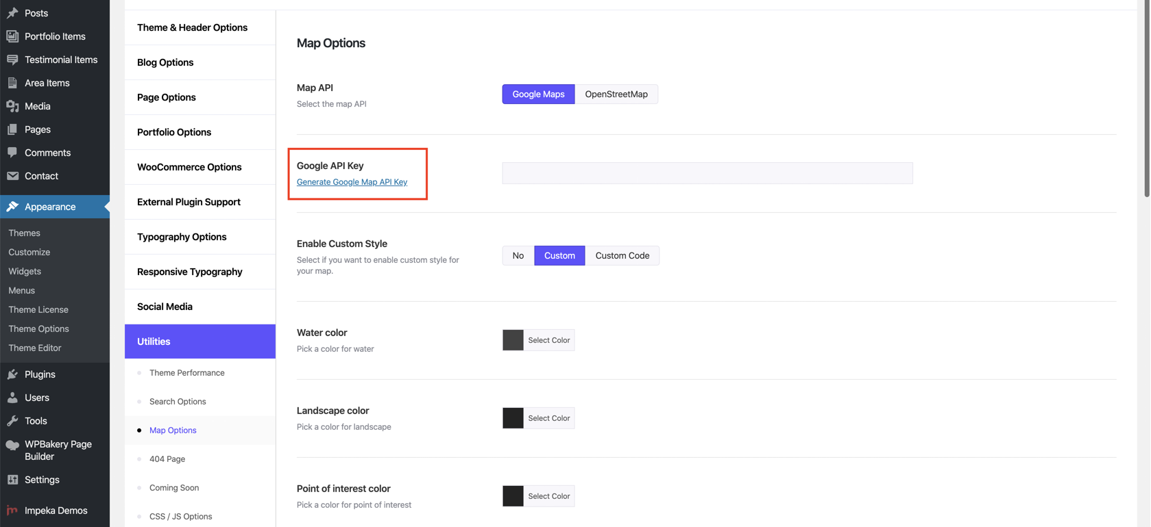1151x527 pixels.
Task: Select Map Options sub-item
Action: point(173,430)
